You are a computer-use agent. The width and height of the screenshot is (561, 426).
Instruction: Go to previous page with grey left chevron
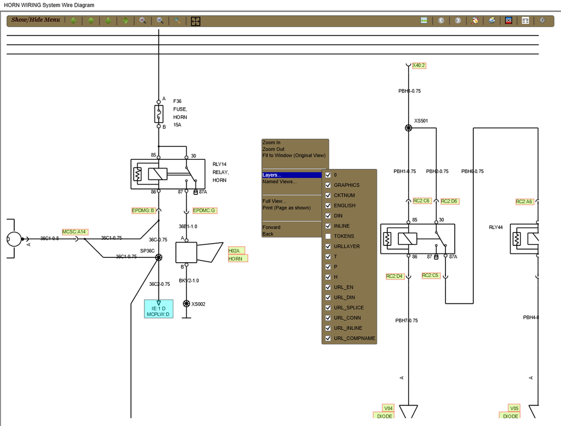click(441, 20)
